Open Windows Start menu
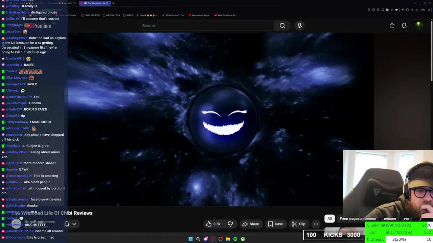 point(190,239)
